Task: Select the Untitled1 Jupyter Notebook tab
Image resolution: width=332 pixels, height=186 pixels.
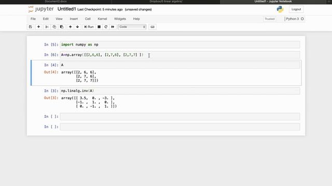Action: click(x=273, y=2)
